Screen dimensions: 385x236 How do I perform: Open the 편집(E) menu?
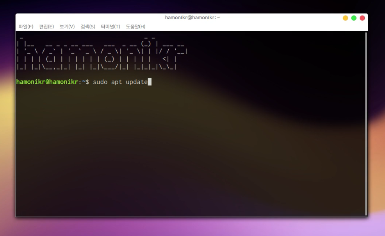coord(46,27)
